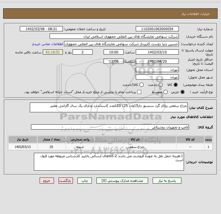Click the جزئیات اطلاعات نیاز header title
Viewport: 221px width, 214px height.
196,14
